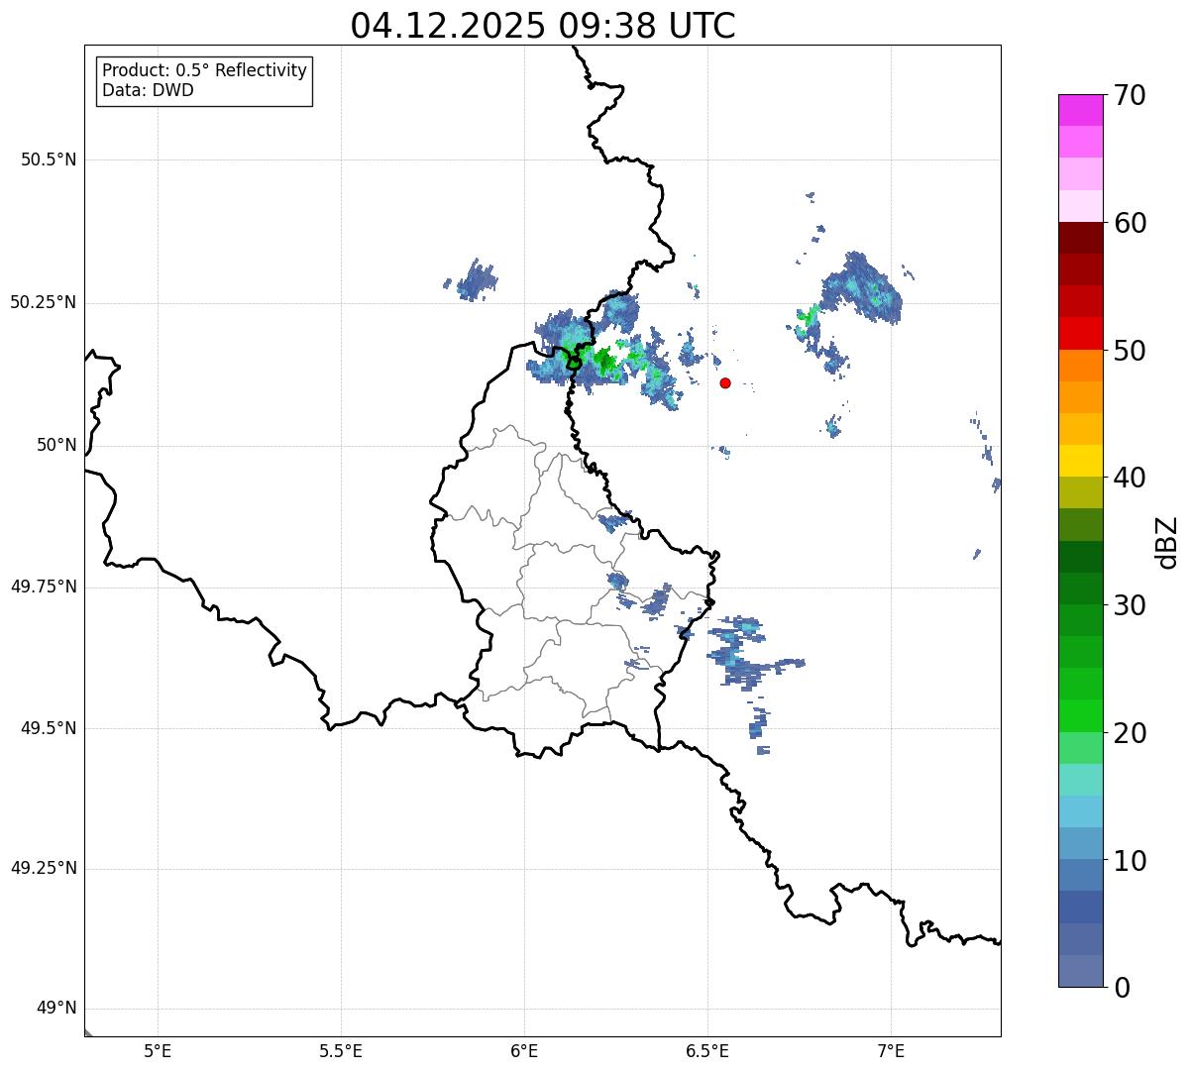Click the 50.25°N latitude label

(x=44, y=302)
